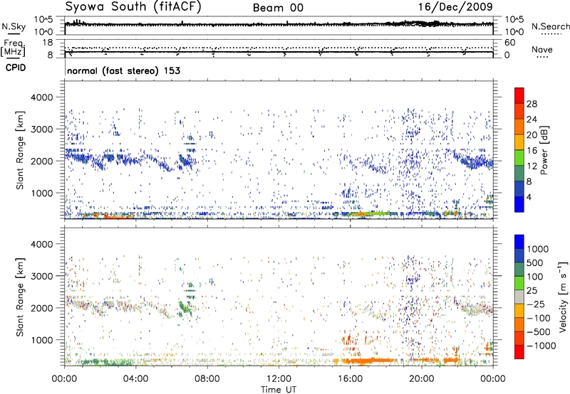Viewport: 570px width, 394px height.
Task: Click the "00:00" label at the time axis end
Action: pos(492,379)
